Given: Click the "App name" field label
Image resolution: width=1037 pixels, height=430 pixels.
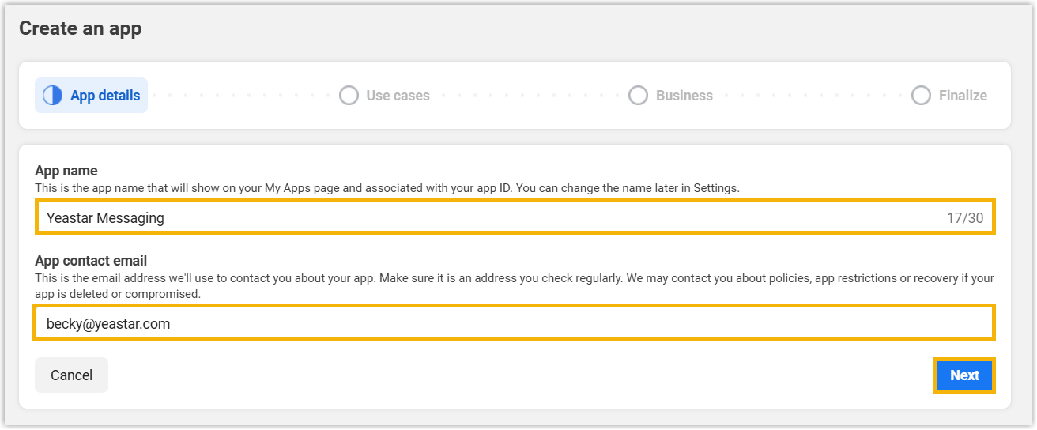Looking at the screenshot, I should (x=66, y=171).
